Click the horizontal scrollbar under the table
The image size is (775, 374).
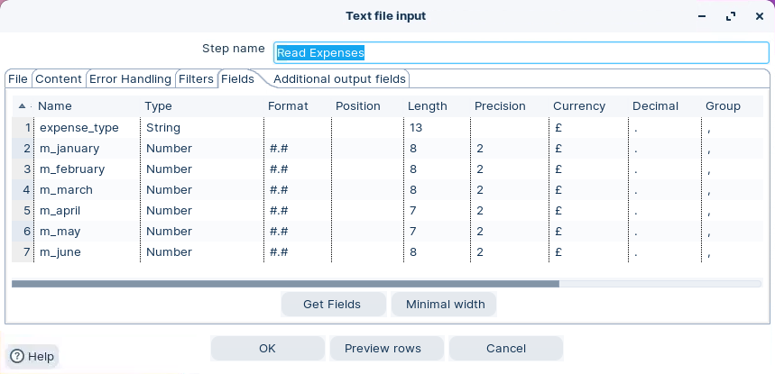tap(285, 284)
